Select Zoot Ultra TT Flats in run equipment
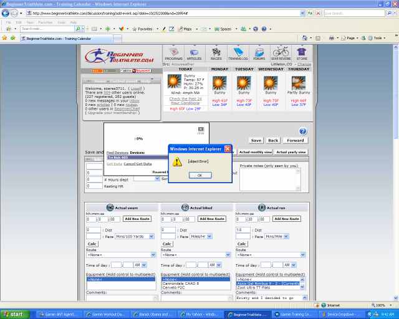Image resolution: width=399 pixels, height=319 pixels. click(254, 287)
